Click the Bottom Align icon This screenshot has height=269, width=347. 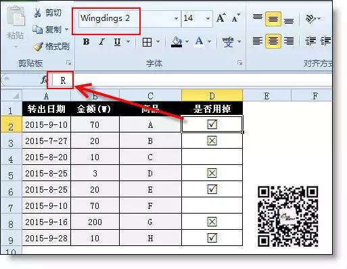pos(289,20)
